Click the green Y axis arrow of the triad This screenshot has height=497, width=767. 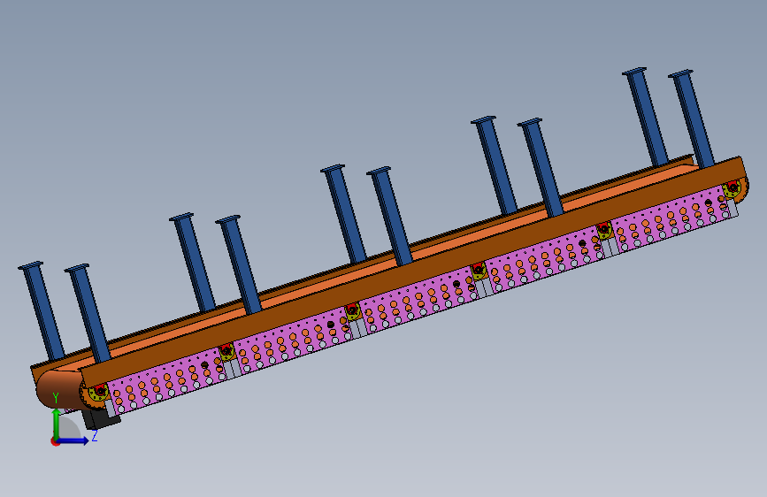(x=57, y=424)
